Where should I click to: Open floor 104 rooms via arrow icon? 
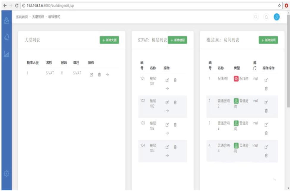pos(167,155)
